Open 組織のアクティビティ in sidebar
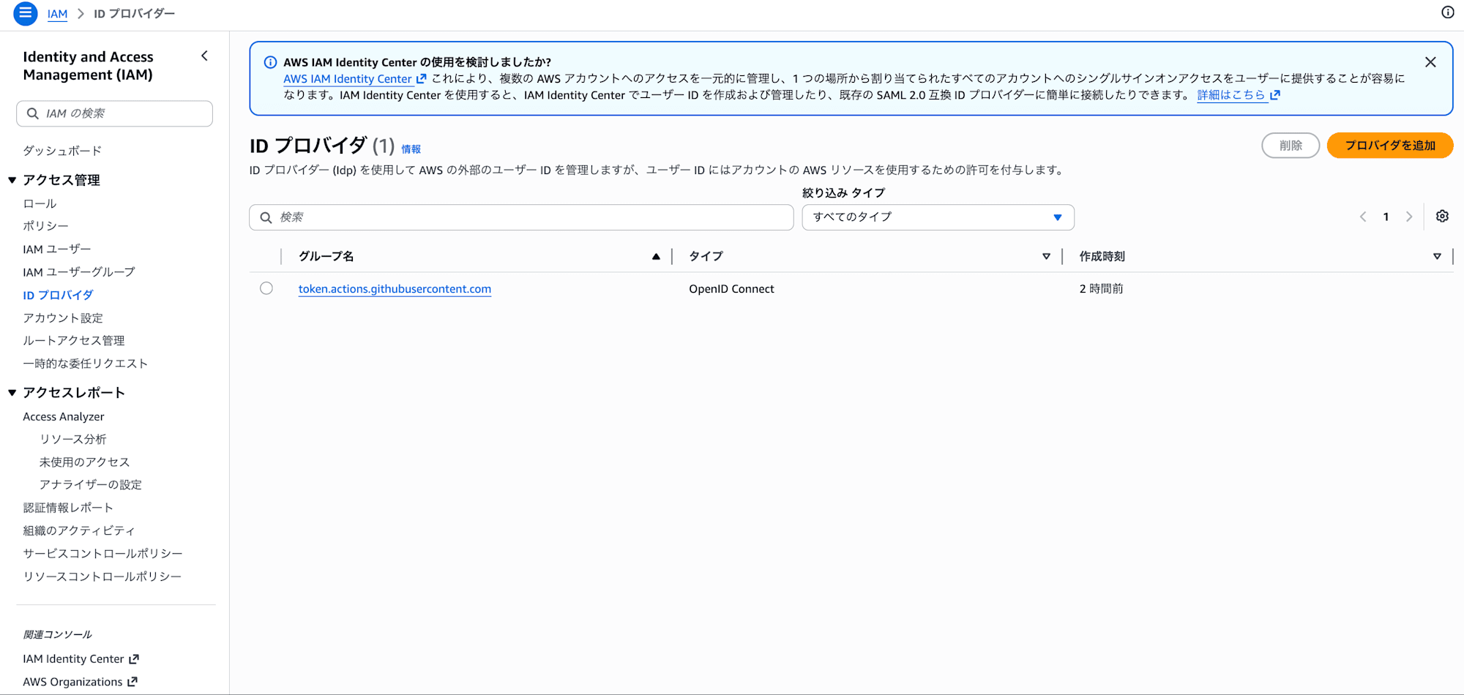Viewport: 1464px width, 695px height. point(79,530)
